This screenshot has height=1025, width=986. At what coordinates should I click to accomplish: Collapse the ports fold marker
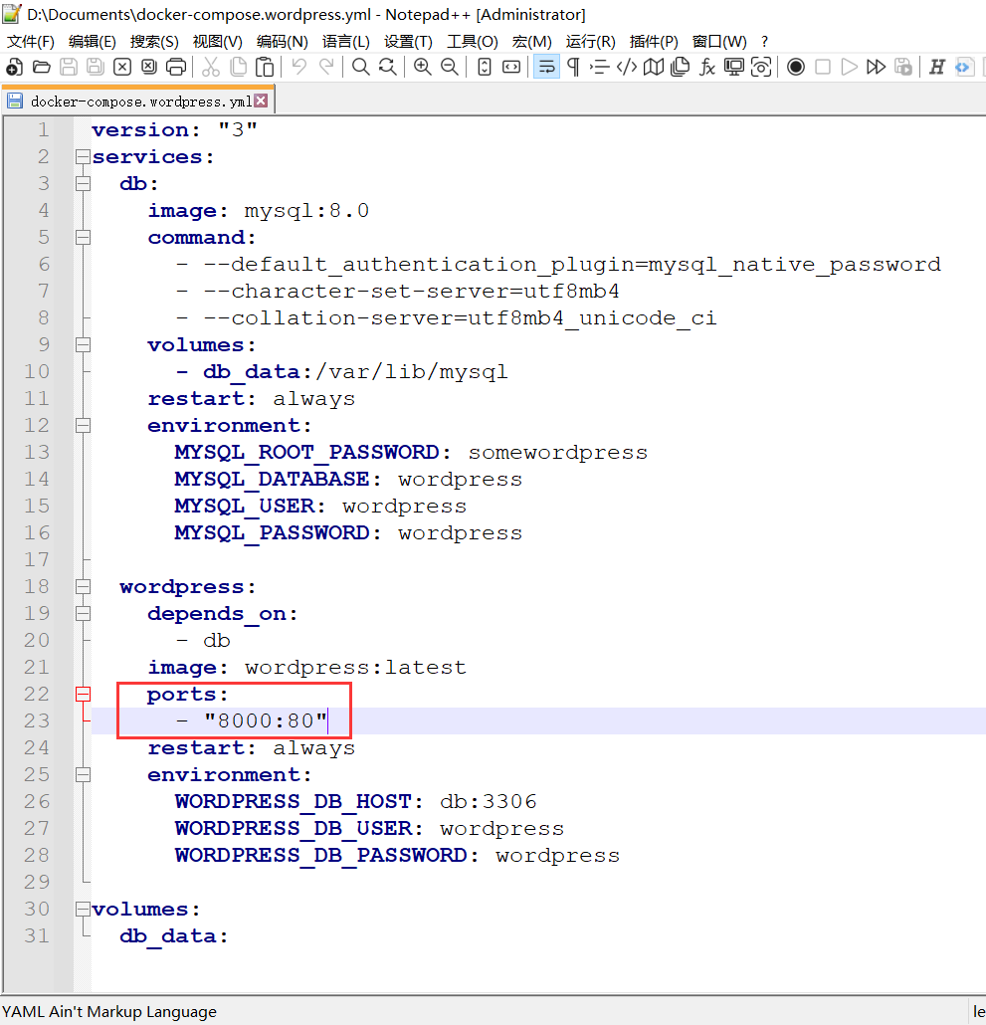click(83, 695)
